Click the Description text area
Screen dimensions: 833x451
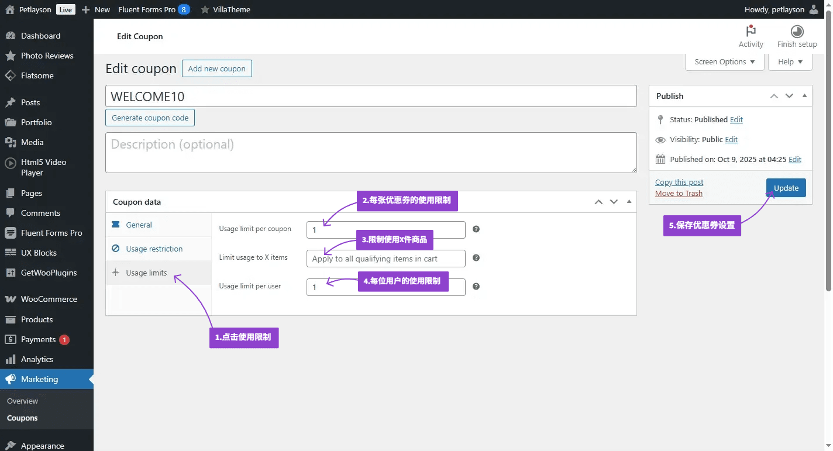click(371, 153)
